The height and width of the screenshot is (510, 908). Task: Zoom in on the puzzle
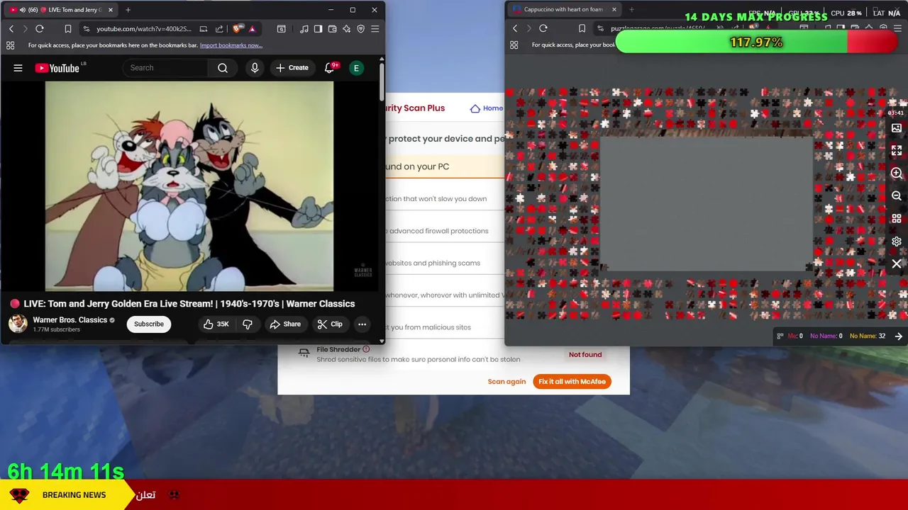pos(897,174)
